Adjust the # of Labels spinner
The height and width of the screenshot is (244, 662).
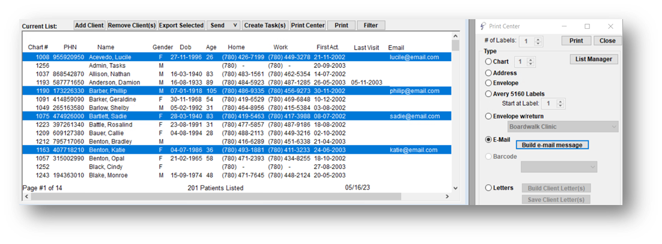pos(538,41)
